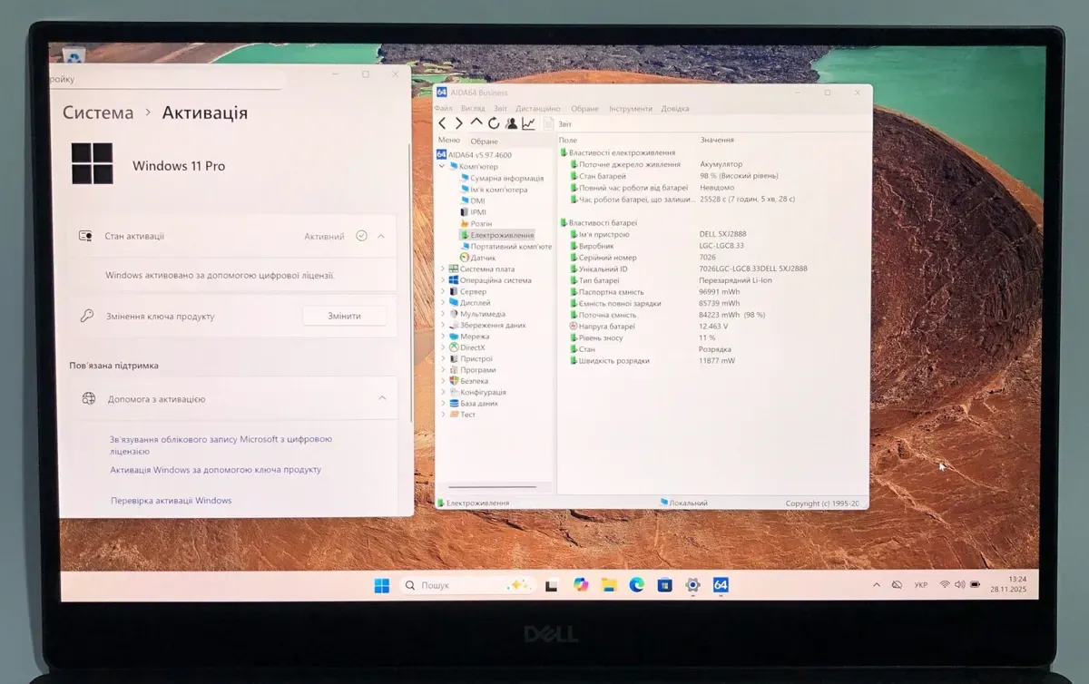Click the taskbar Пошук search box

454,585
